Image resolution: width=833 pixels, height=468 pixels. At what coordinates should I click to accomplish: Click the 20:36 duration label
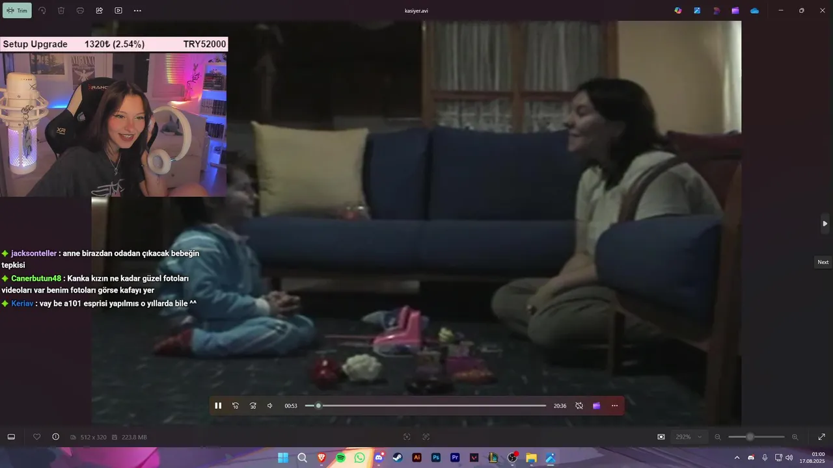point(560,406)
